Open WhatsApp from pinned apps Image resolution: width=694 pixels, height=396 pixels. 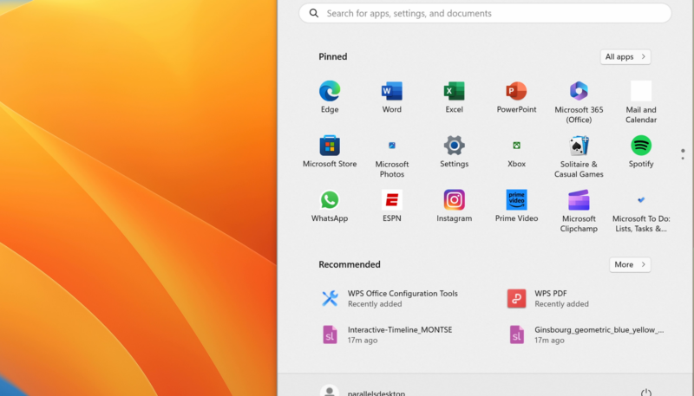pos(330,200)
